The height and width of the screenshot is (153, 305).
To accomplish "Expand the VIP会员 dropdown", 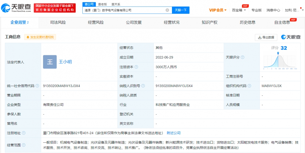I will [218, 10].
